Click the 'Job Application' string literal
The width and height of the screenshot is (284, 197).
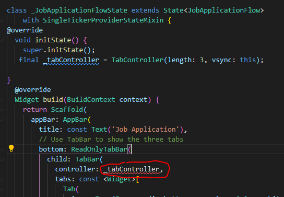146,130
